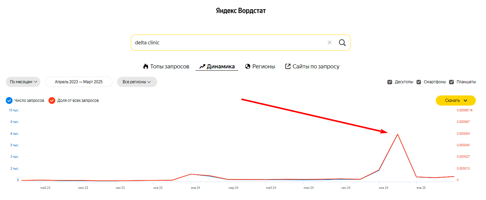Click the Яндекс Вордстат logo
Viewport: 486px width, 200px height.
coord(241,11)
